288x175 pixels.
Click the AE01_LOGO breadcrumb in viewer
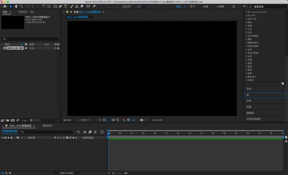(x=77, y=17)
